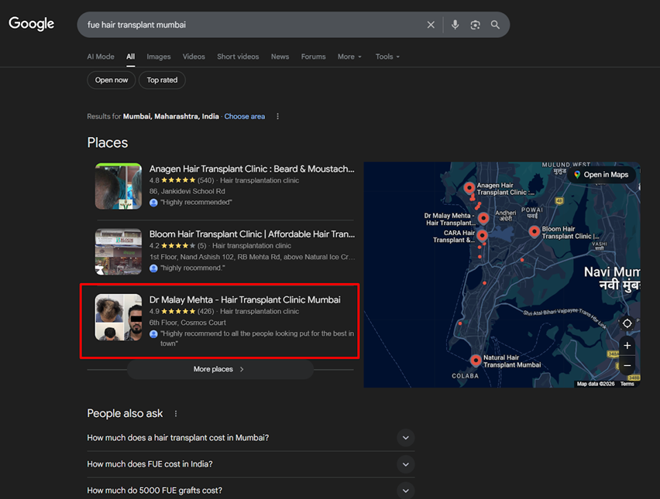The width and height of the screenshot is (660, 499).
Task: Zoom out on the map
Action: 627,365
